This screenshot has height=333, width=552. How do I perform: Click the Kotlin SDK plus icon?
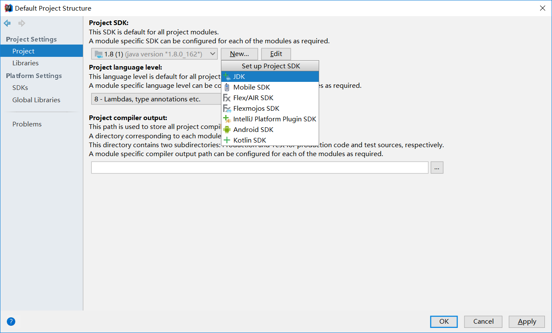[227, 140]
